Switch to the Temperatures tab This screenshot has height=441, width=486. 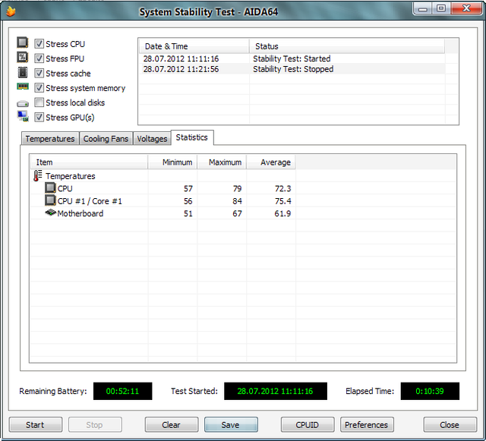coord(50,139)
